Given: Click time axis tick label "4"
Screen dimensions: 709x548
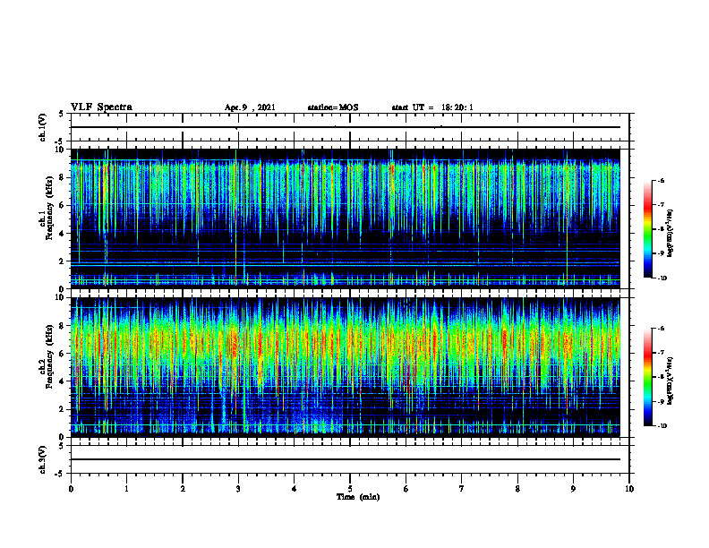Looking at the screenshot, I should point(295,489).
